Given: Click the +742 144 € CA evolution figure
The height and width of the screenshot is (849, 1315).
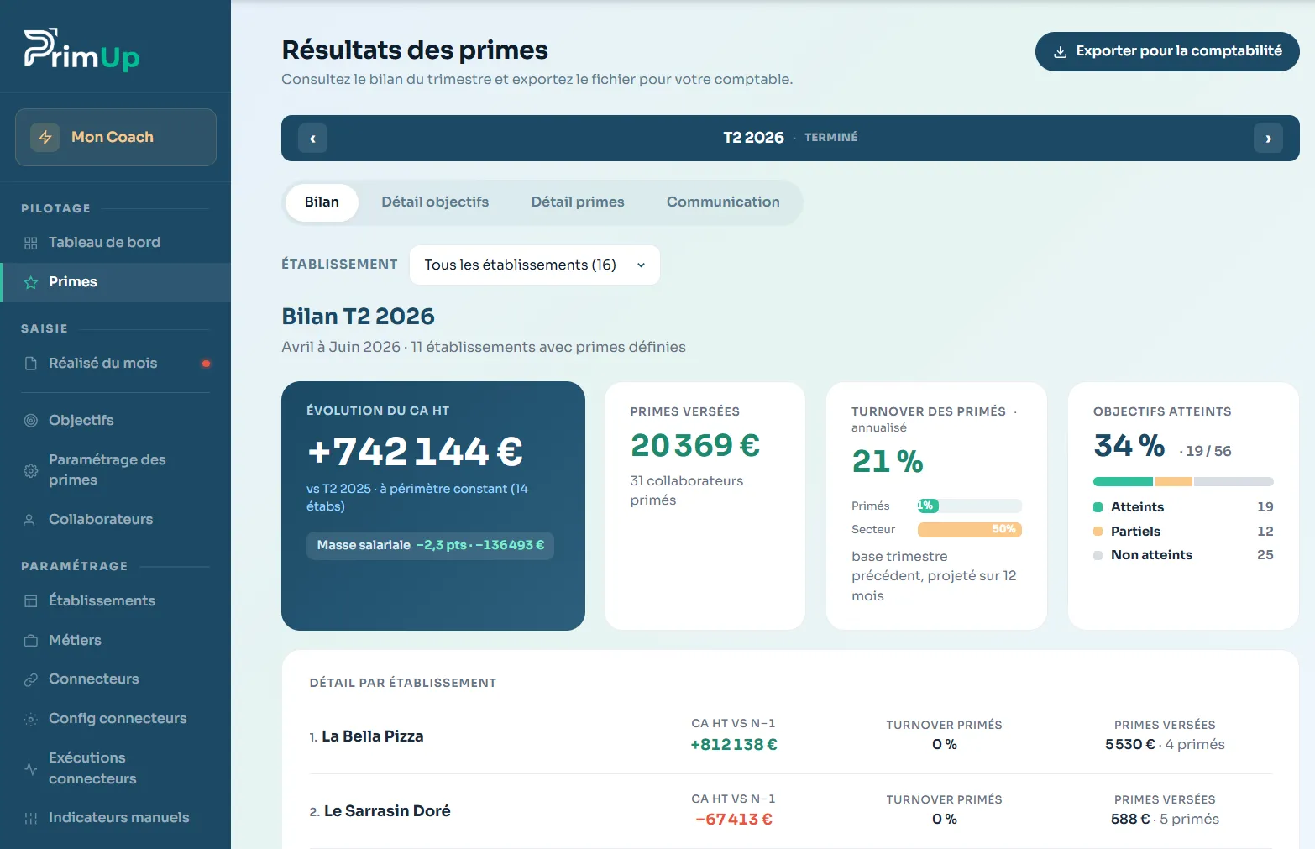Looking at the screenshot, I should click(x=416, y=452).
